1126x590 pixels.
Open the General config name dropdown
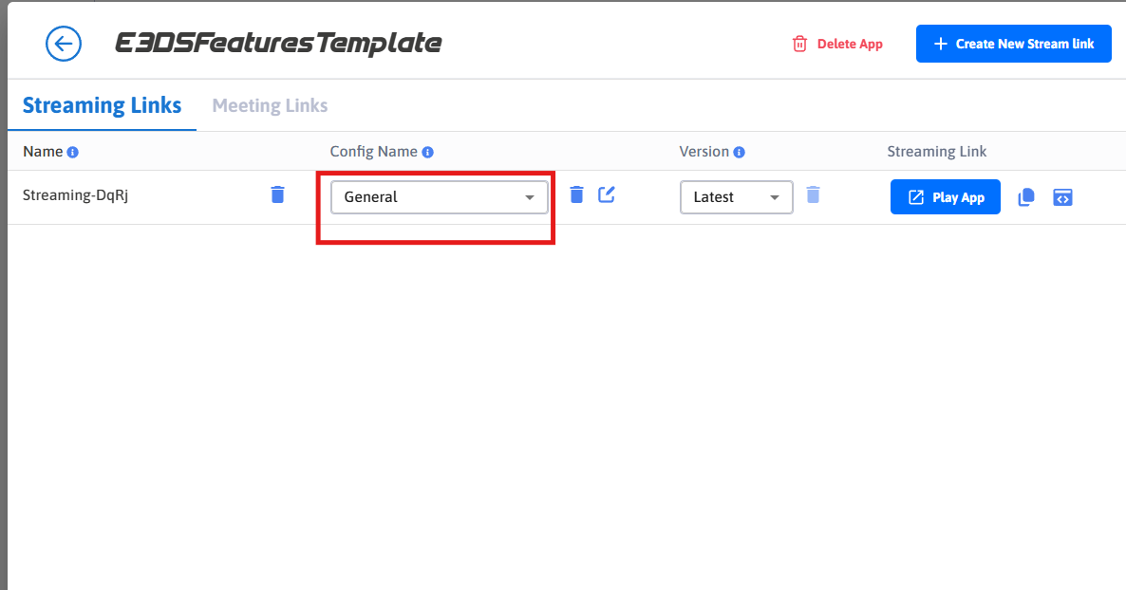click(x=440, y=196)
